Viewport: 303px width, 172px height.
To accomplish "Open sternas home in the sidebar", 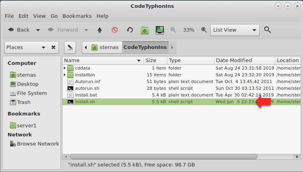I will (23, 75).
